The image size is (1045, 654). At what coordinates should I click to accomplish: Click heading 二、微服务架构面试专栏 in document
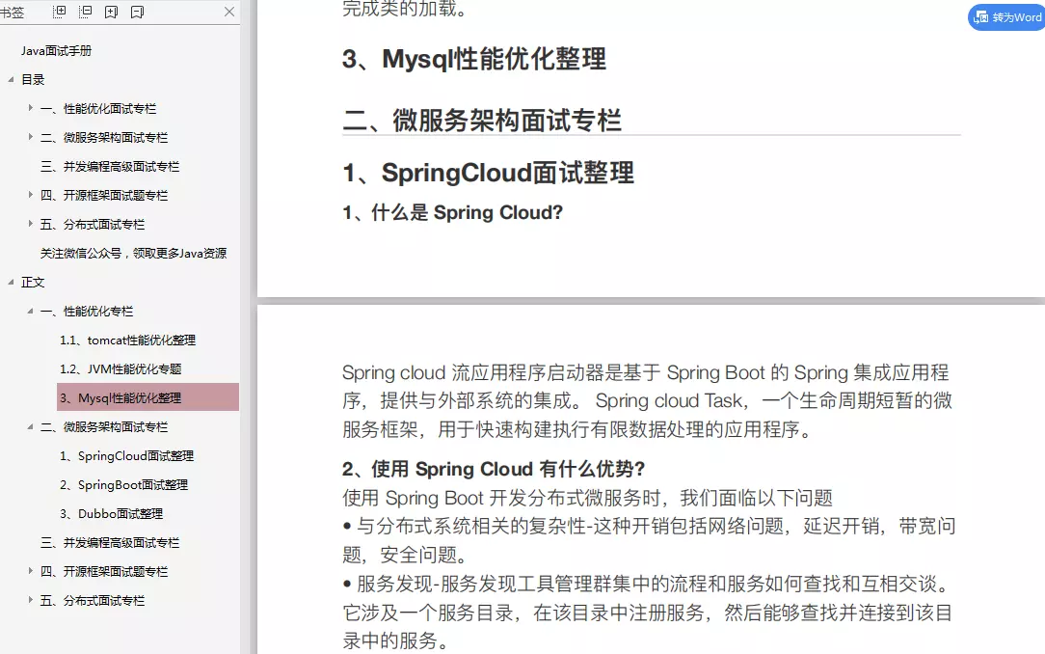click(x=482, y=121)
